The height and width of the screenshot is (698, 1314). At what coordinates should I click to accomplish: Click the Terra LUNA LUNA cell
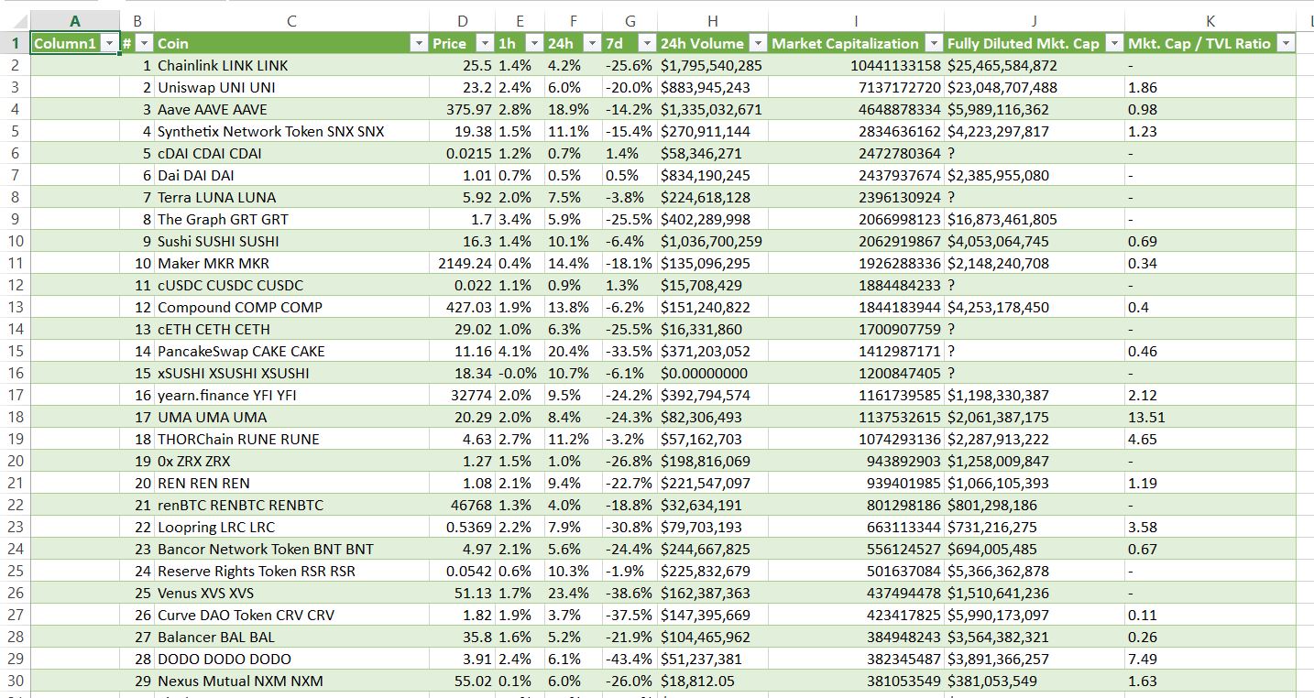291,197
